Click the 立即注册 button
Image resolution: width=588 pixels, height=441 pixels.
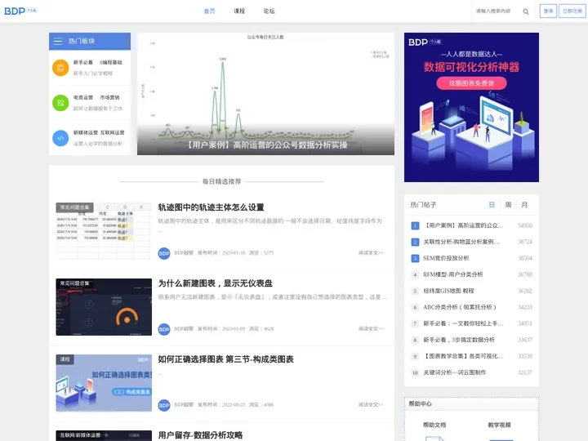point(572,11)
